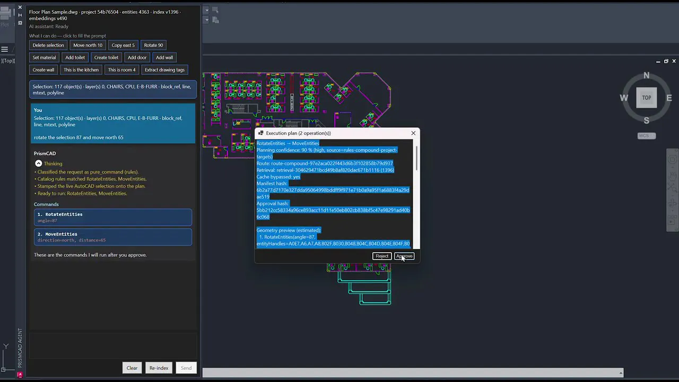This screenshot has width=679, height=382.
Task: Click the PRISMCAD AGENT vertical title
Action: 20,348
